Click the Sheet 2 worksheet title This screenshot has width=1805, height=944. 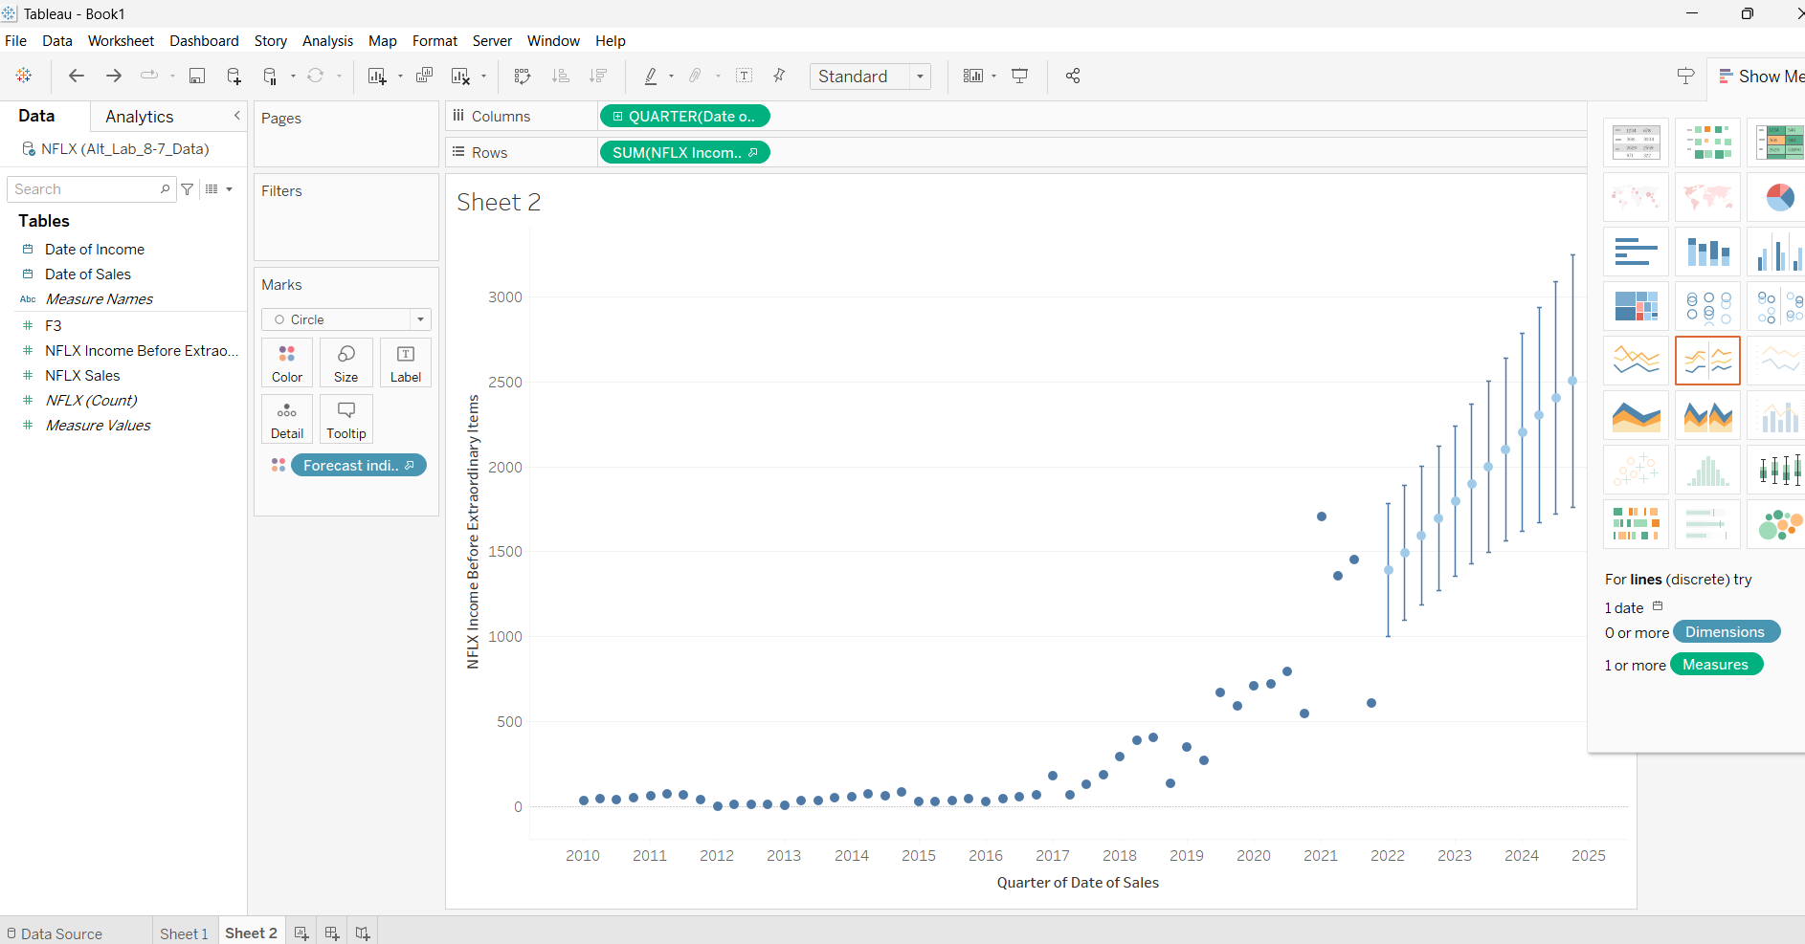pyautogui.click(x=499, y=202)
